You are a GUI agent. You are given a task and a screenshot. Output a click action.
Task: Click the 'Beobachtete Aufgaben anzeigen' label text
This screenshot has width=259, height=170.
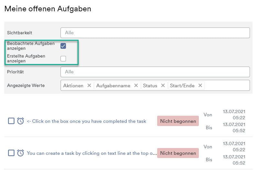click(x=31, y=46)
